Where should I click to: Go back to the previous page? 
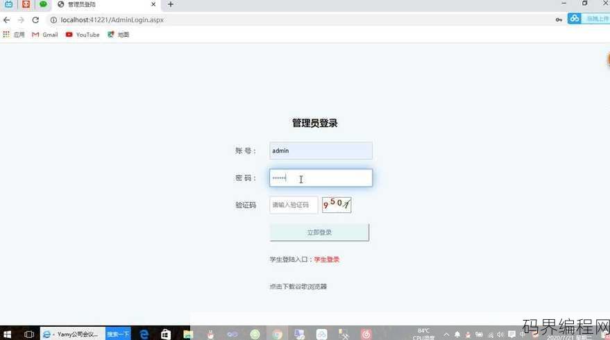coord(7,20)
